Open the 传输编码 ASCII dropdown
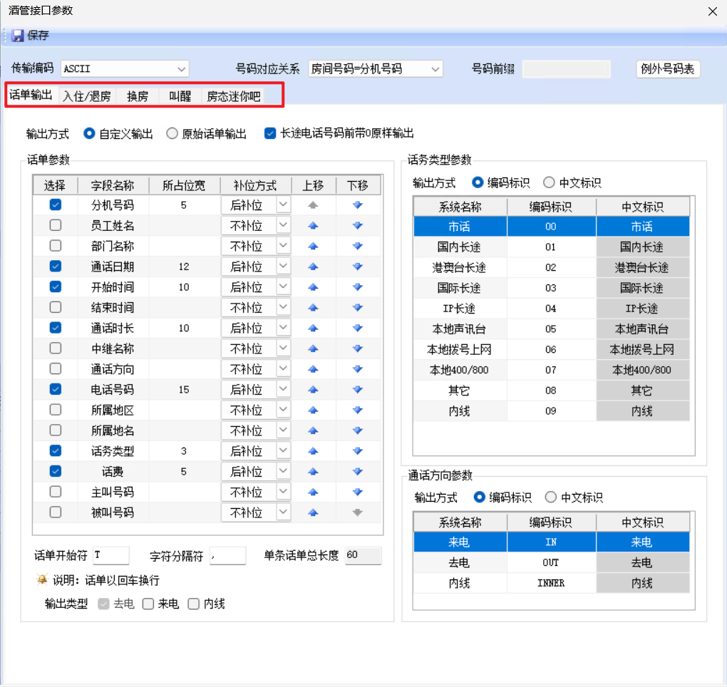 pos(181,69)
